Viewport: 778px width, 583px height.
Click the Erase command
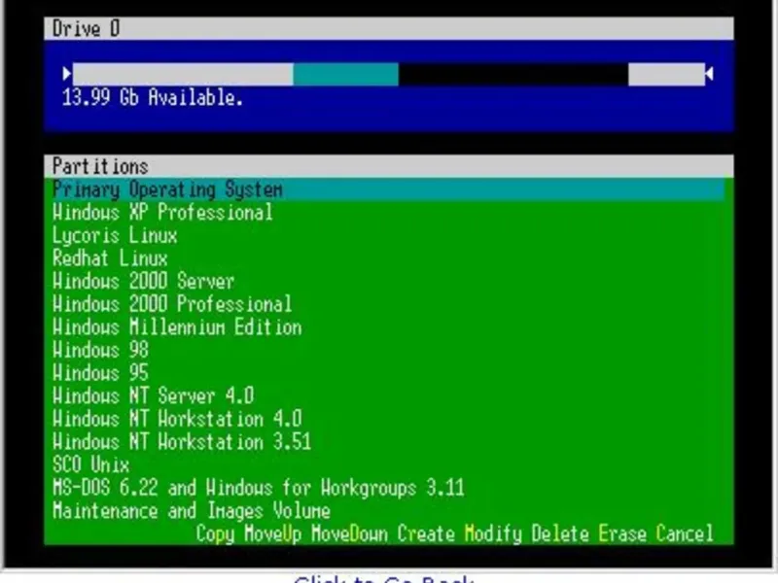(x=622, y=533)
